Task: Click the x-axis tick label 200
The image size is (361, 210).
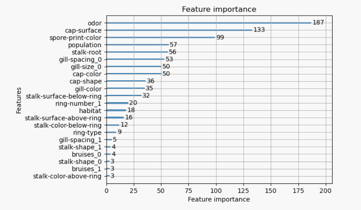Action: click(326, 191)
